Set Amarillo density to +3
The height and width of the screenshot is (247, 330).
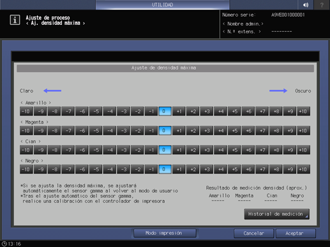point(207,111)
